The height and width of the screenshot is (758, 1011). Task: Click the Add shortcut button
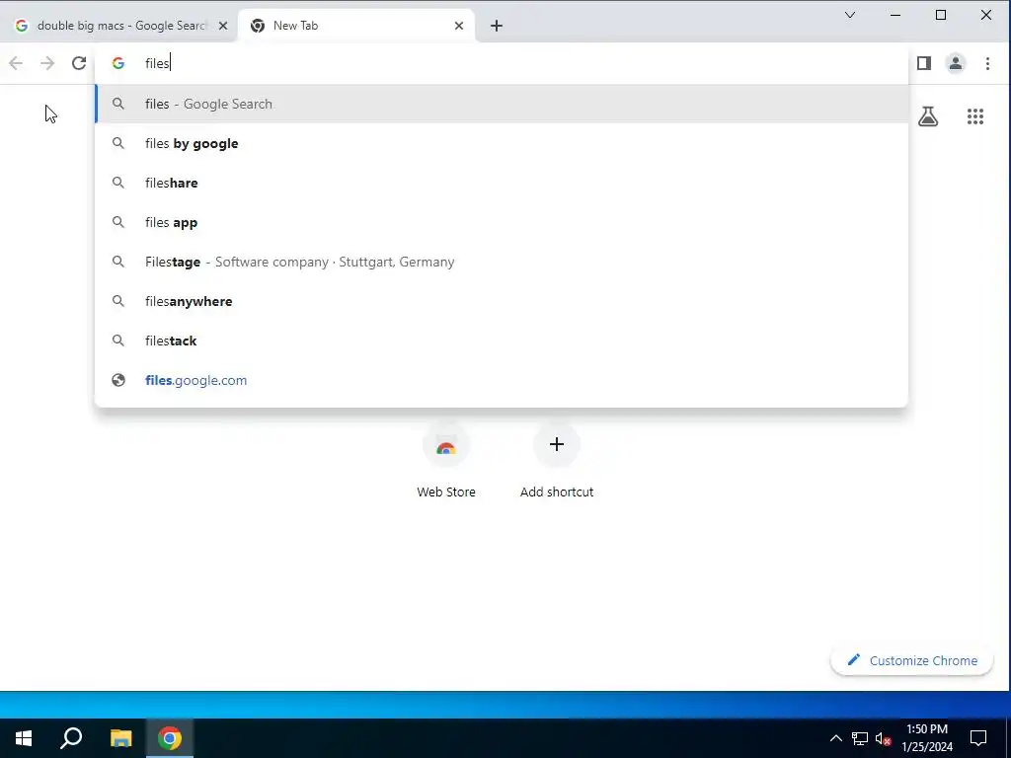tap(557, 462)
